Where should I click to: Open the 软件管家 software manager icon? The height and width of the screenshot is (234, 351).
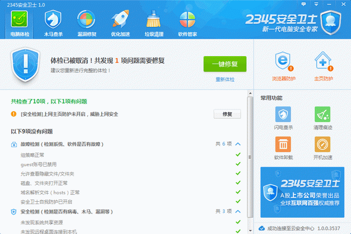click(188, 22)
